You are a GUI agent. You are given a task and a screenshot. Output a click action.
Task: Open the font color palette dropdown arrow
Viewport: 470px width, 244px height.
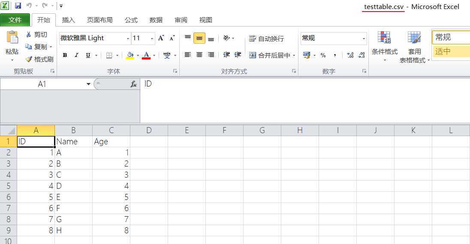(154, 55)
